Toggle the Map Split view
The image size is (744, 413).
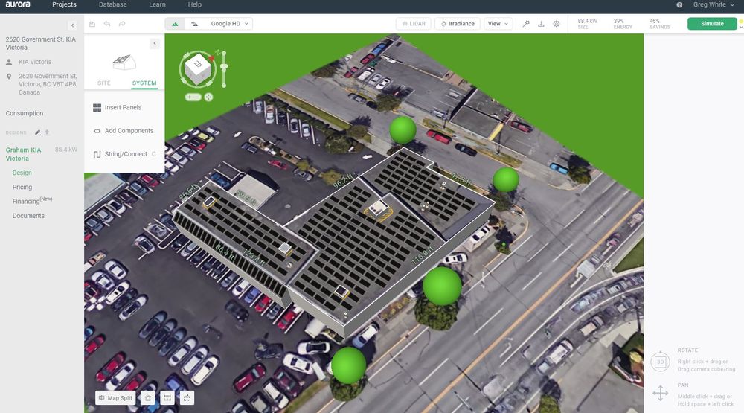point(115,398)
